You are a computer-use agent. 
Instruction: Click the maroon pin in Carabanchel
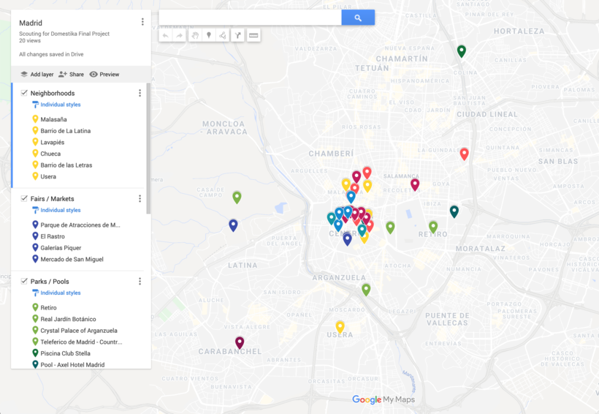[240, 342]
